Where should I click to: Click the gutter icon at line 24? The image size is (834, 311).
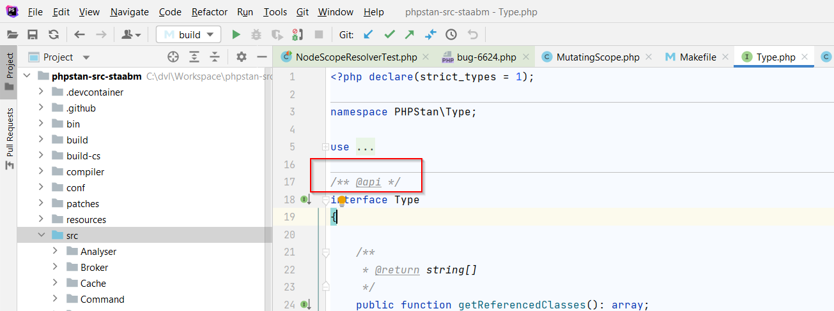coord(305,305)
